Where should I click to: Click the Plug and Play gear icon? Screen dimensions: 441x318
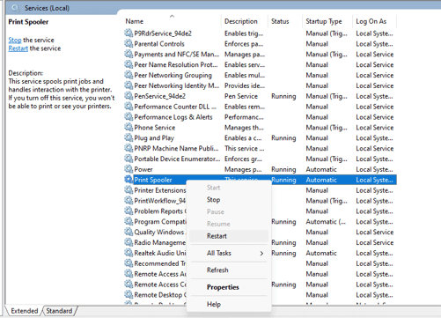(x=129, y=137)
